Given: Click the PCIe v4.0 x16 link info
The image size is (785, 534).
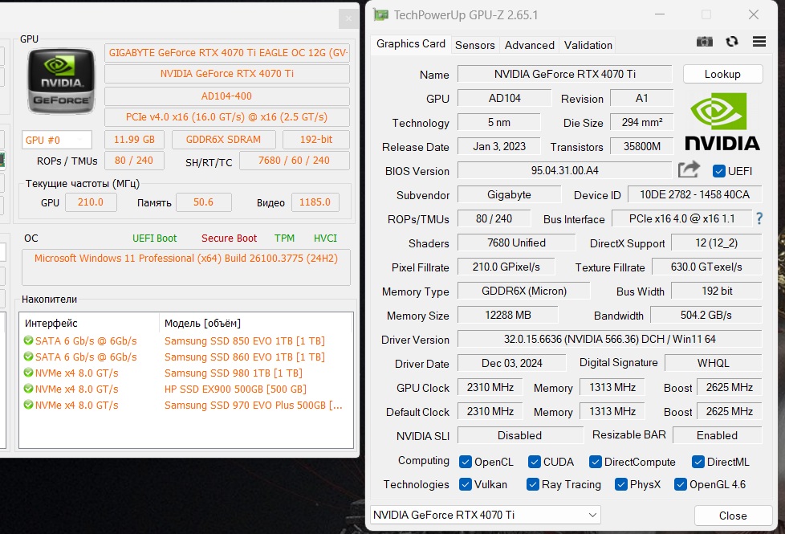Looking at the screenshot, I should 227,116.
